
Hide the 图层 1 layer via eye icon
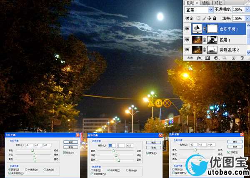187,40
